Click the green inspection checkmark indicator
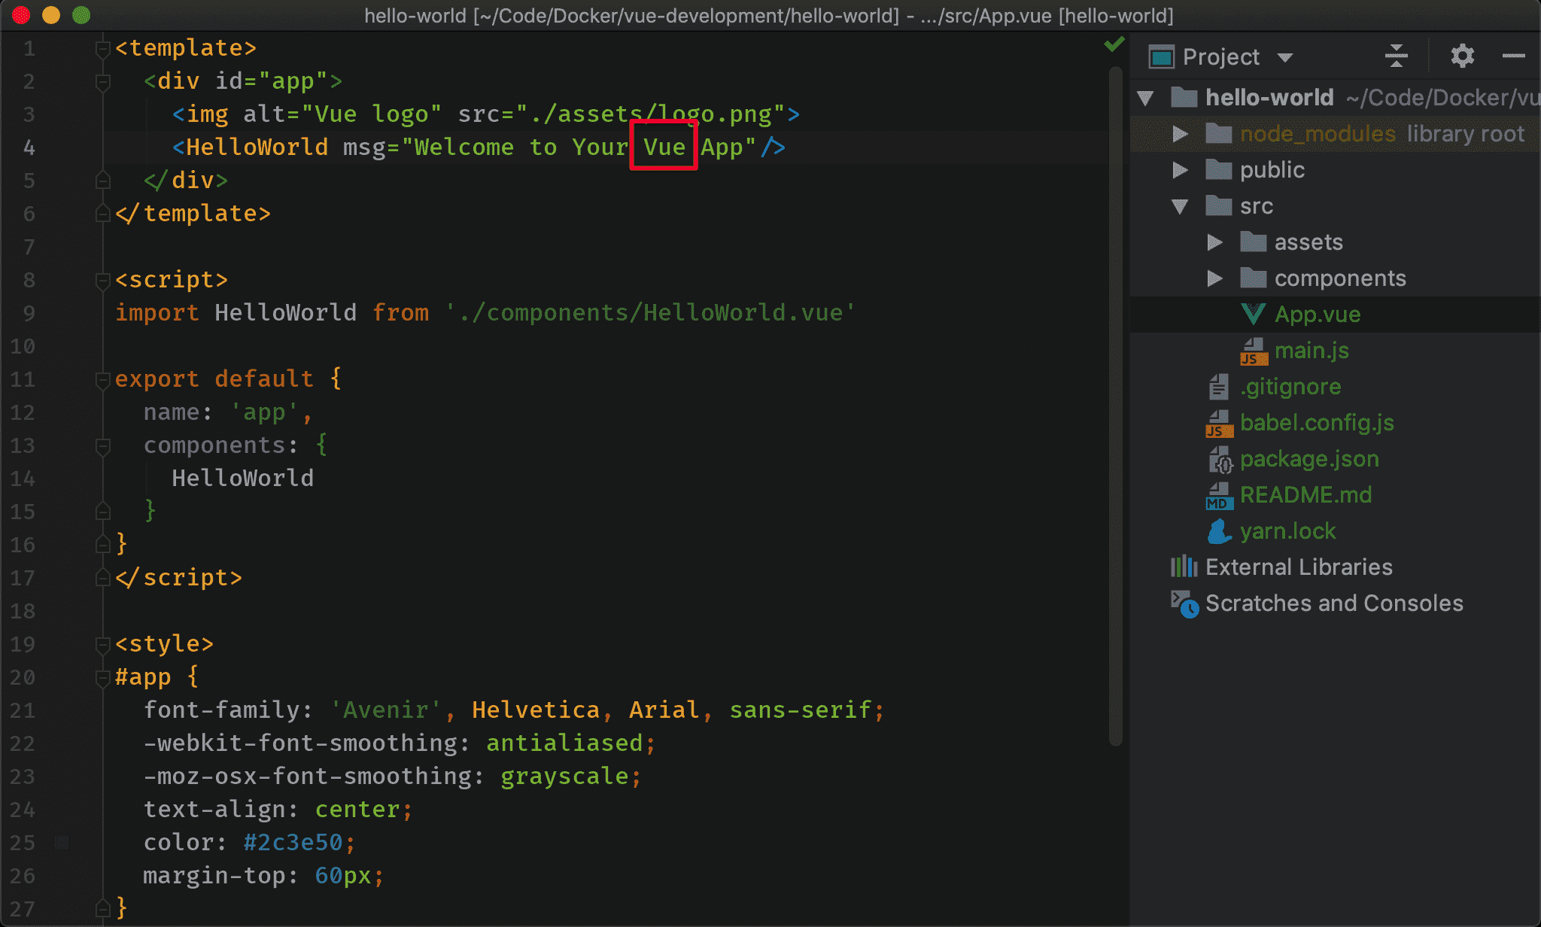 point(1114,44)
